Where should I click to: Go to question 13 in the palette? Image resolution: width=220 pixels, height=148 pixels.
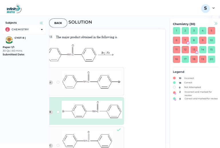194,50
